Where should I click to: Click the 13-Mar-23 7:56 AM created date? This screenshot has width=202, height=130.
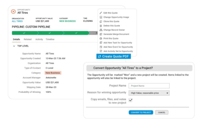pos(55,58)
